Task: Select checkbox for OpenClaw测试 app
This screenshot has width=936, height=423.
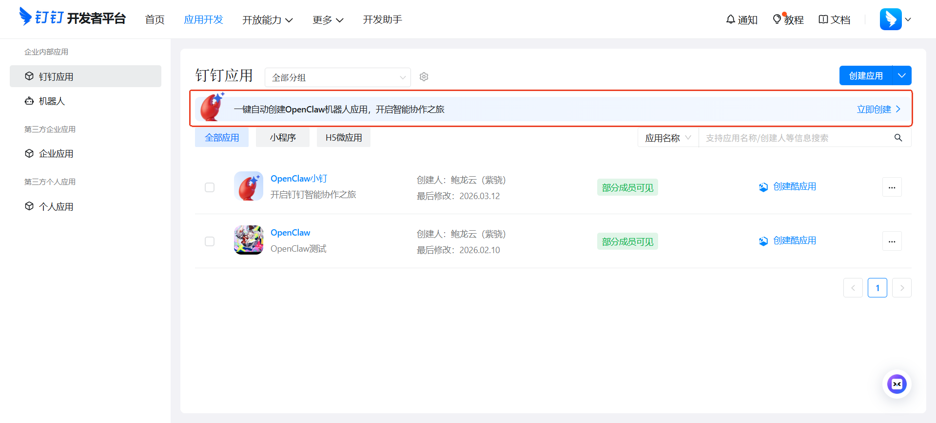Action: point(210,241)
